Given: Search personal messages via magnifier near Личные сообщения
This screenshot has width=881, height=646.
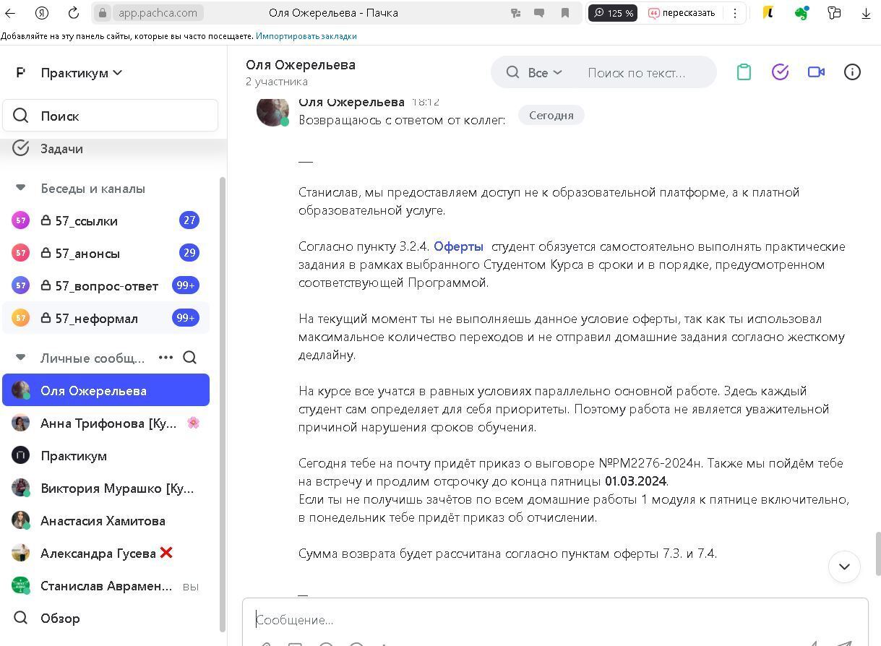Looking at the screenshot, I should click(189, 358).
